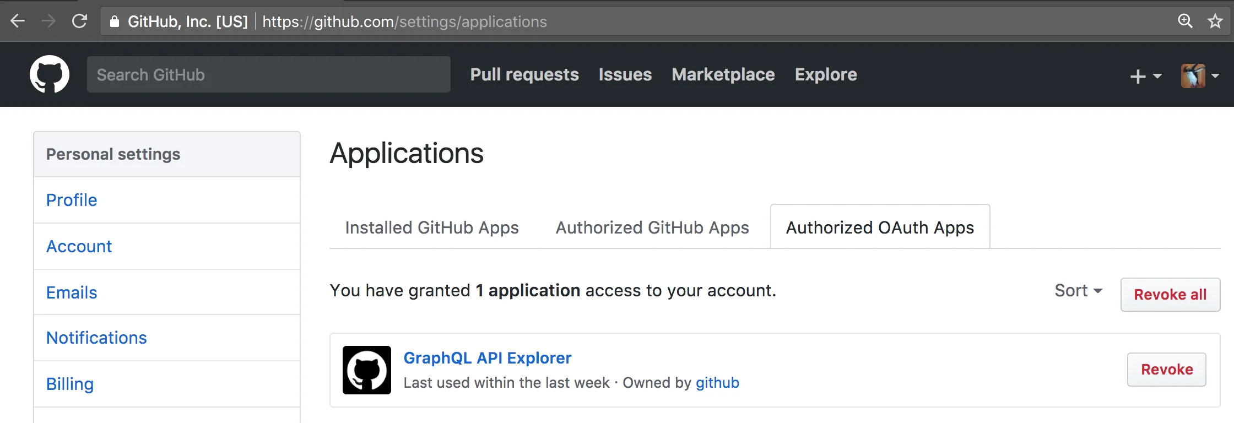This screenshot has width=1234, height=423.
Task: Click the browser forward arrow
Action: point(48,21)
